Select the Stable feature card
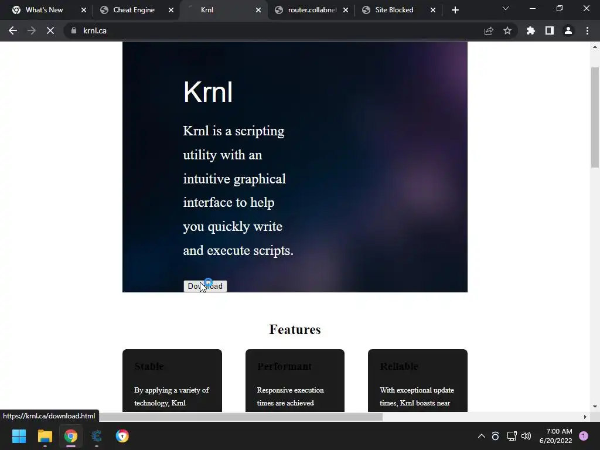This screenshot has height=450, width=600. [x=172, y=380]
